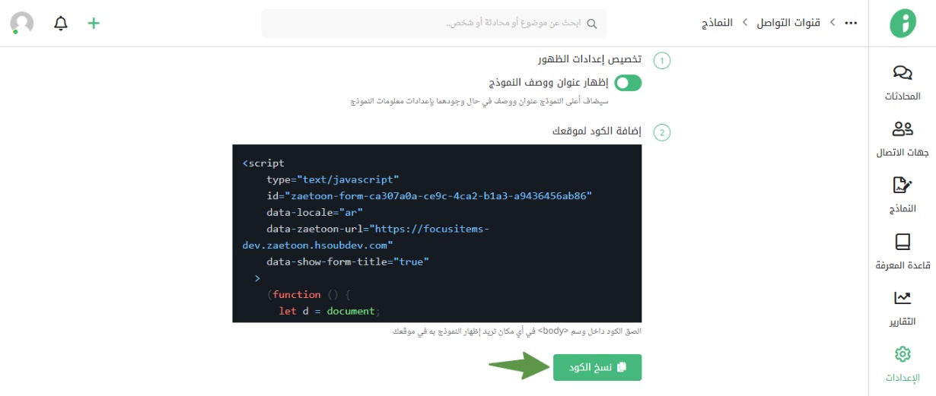
Task: Open Knowledge Base (قاعدة المعرفة) icon
Action: point(903,242)
